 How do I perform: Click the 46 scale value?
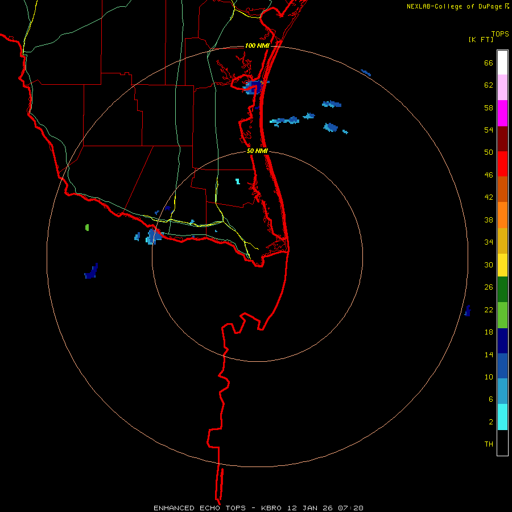tap(489, 175)
